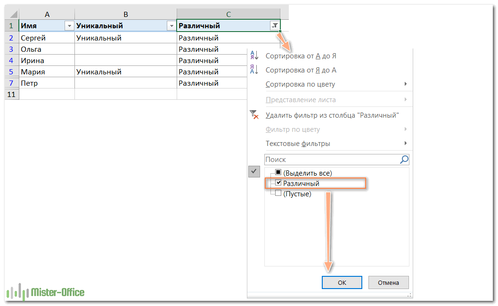
Task: Open the Различный column filter button
Action: tap(275, 26)
